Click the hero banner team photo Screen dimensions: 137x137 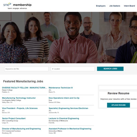click(68, 38)
